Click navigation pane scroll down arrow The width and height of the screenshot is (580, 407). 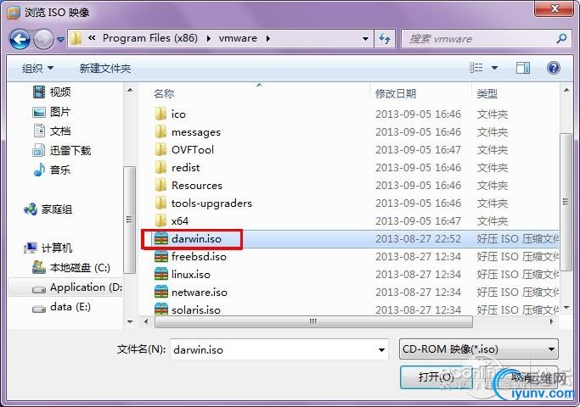(x=130, y=321)
